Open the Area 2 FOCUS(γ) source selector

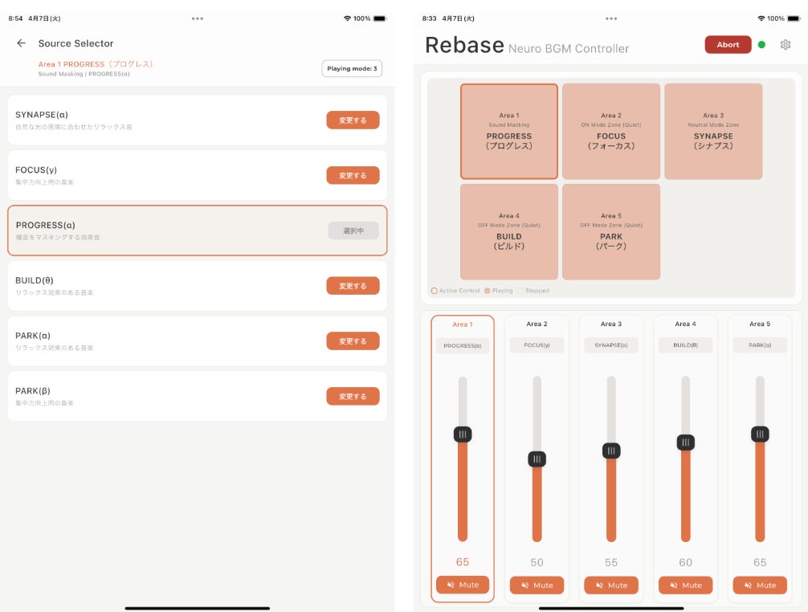(537, 345)
